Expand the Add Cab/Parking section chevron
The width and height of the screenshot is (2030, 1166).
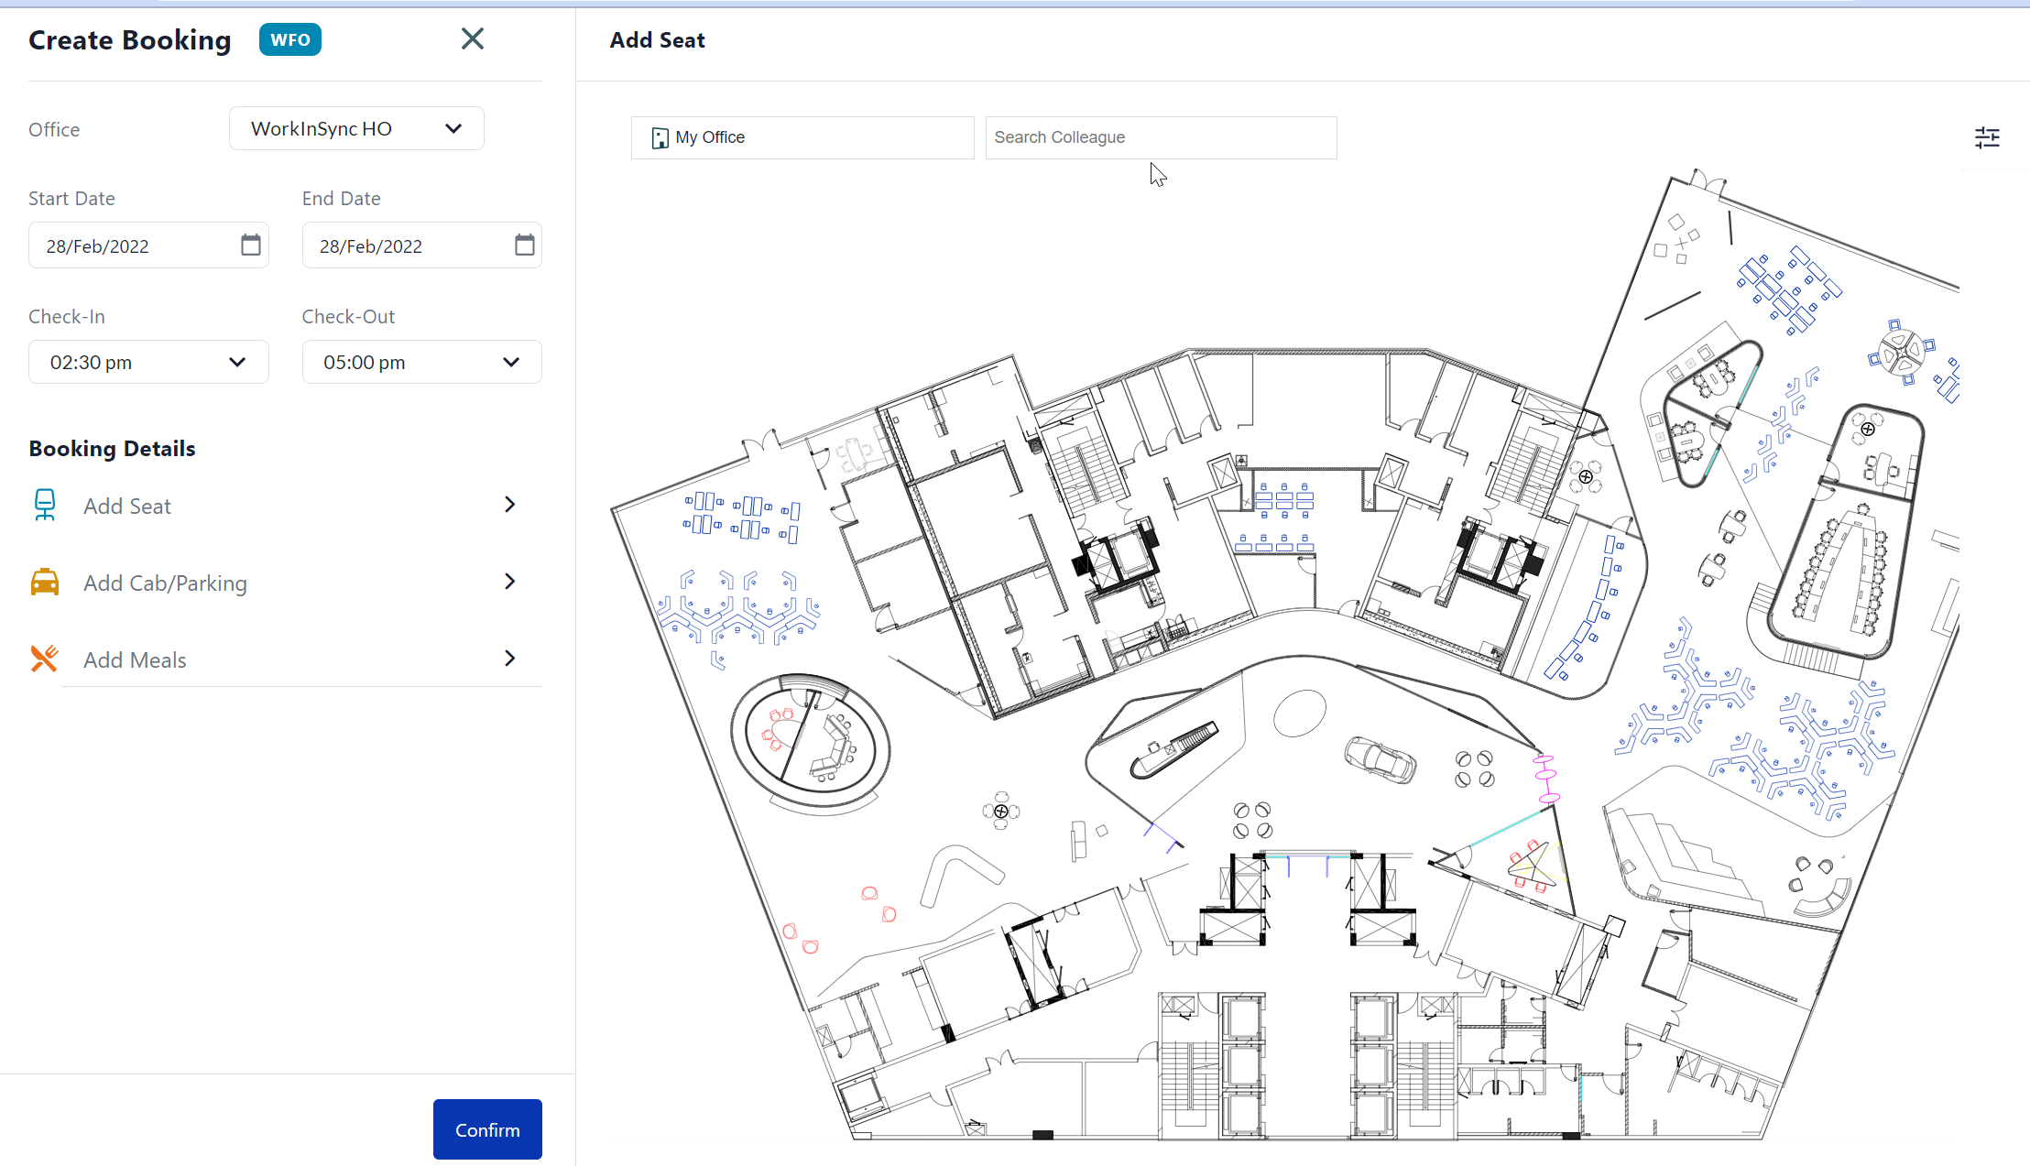tap(509, 581)
